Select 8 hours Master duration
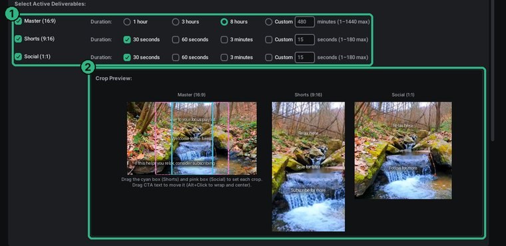Viewport: 506px width, 246px height. pyautogui.click(x=224, y=22)
